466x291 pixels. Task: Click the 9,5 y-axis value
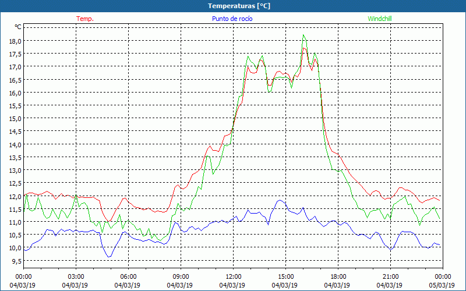(x=16, y=261)
